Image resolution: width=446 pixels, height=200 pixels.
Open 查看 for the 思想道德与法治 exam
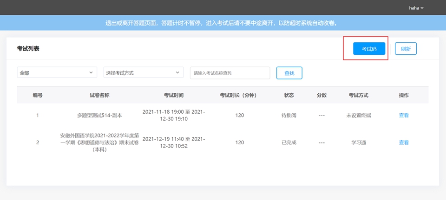[x=403, y=142]
